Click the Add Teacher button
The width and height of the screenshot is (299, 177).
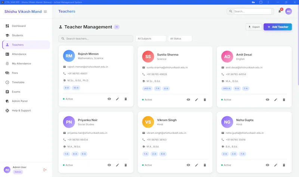(x=278, y=27)
